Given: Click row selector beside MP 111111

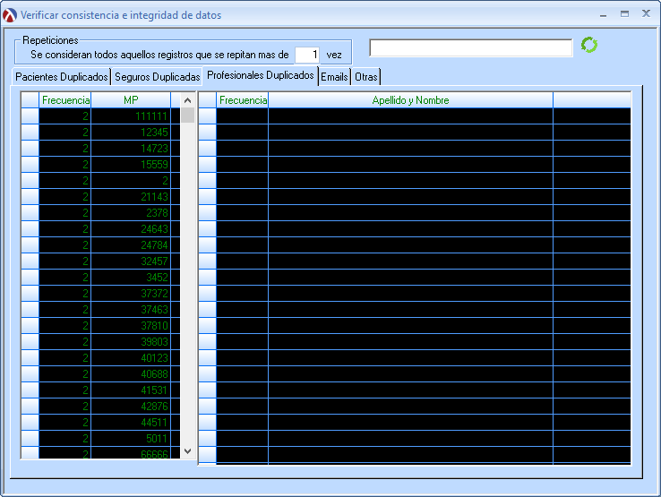Looking at the screenshot, I should point(30,116).
